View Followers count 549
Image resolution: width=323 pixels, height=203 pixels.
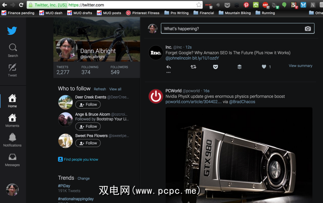point(119,70)
